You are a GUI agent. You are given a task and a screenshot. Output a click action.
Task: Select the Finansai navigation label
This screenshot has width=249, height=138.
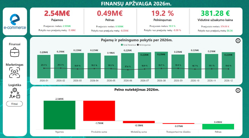[x=15, y=44]
